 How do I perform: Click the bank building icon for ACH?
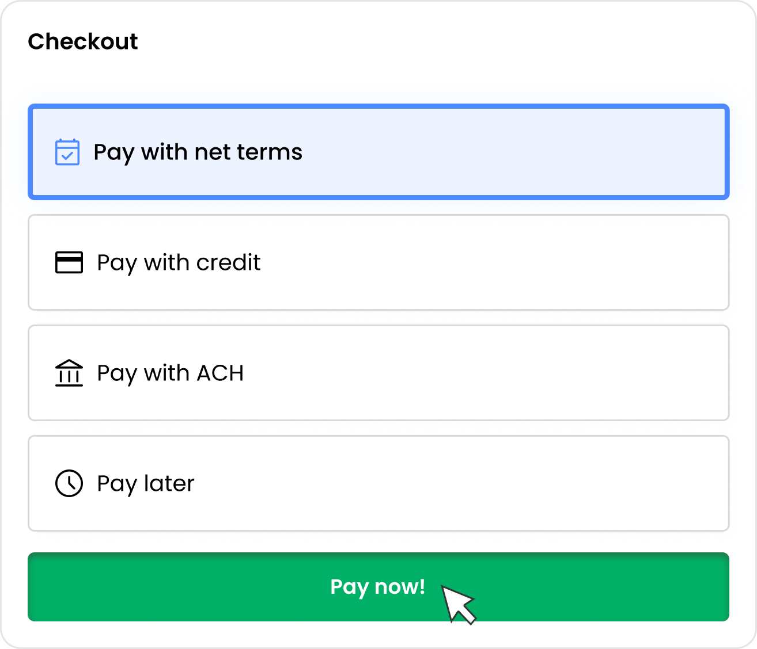coord(69,373)
